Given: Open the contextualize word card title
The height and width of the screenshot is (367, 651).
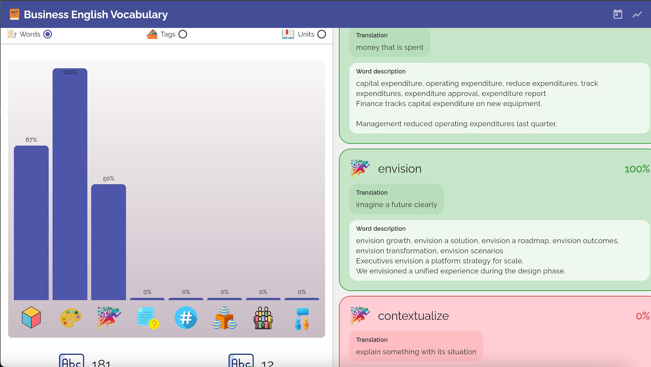Looking at the screenshot, I should click(x=413, y=316).
